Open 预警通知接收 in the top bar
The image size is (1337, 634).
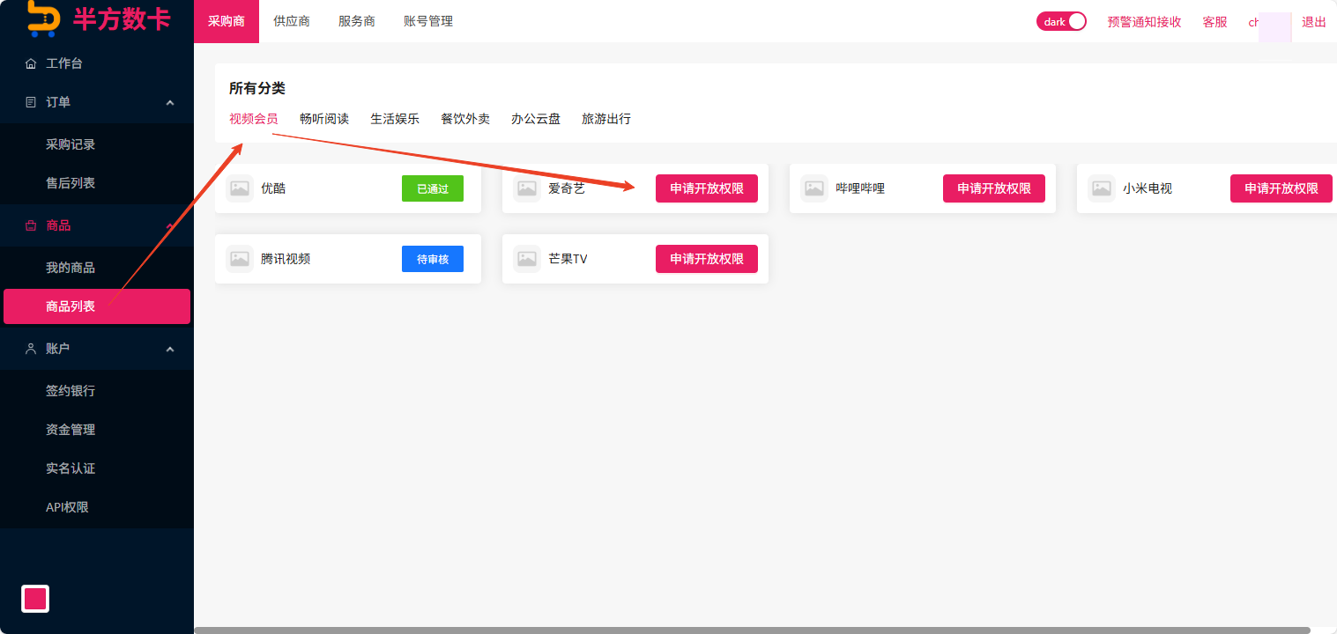tap(1145, 22)
